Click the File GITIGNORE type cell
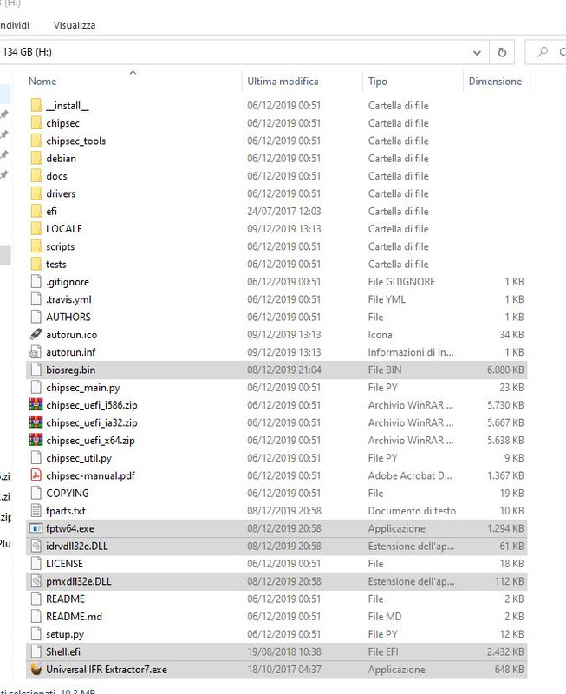 pyautogui.click(x=401, y=281)
